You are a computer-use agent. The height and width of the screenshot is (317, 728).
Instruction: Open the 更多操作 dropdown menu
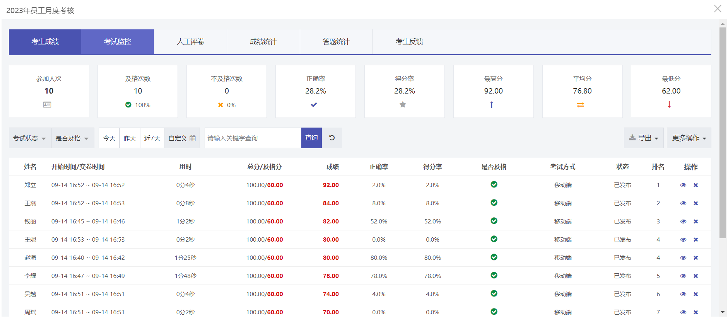[689, 138]
